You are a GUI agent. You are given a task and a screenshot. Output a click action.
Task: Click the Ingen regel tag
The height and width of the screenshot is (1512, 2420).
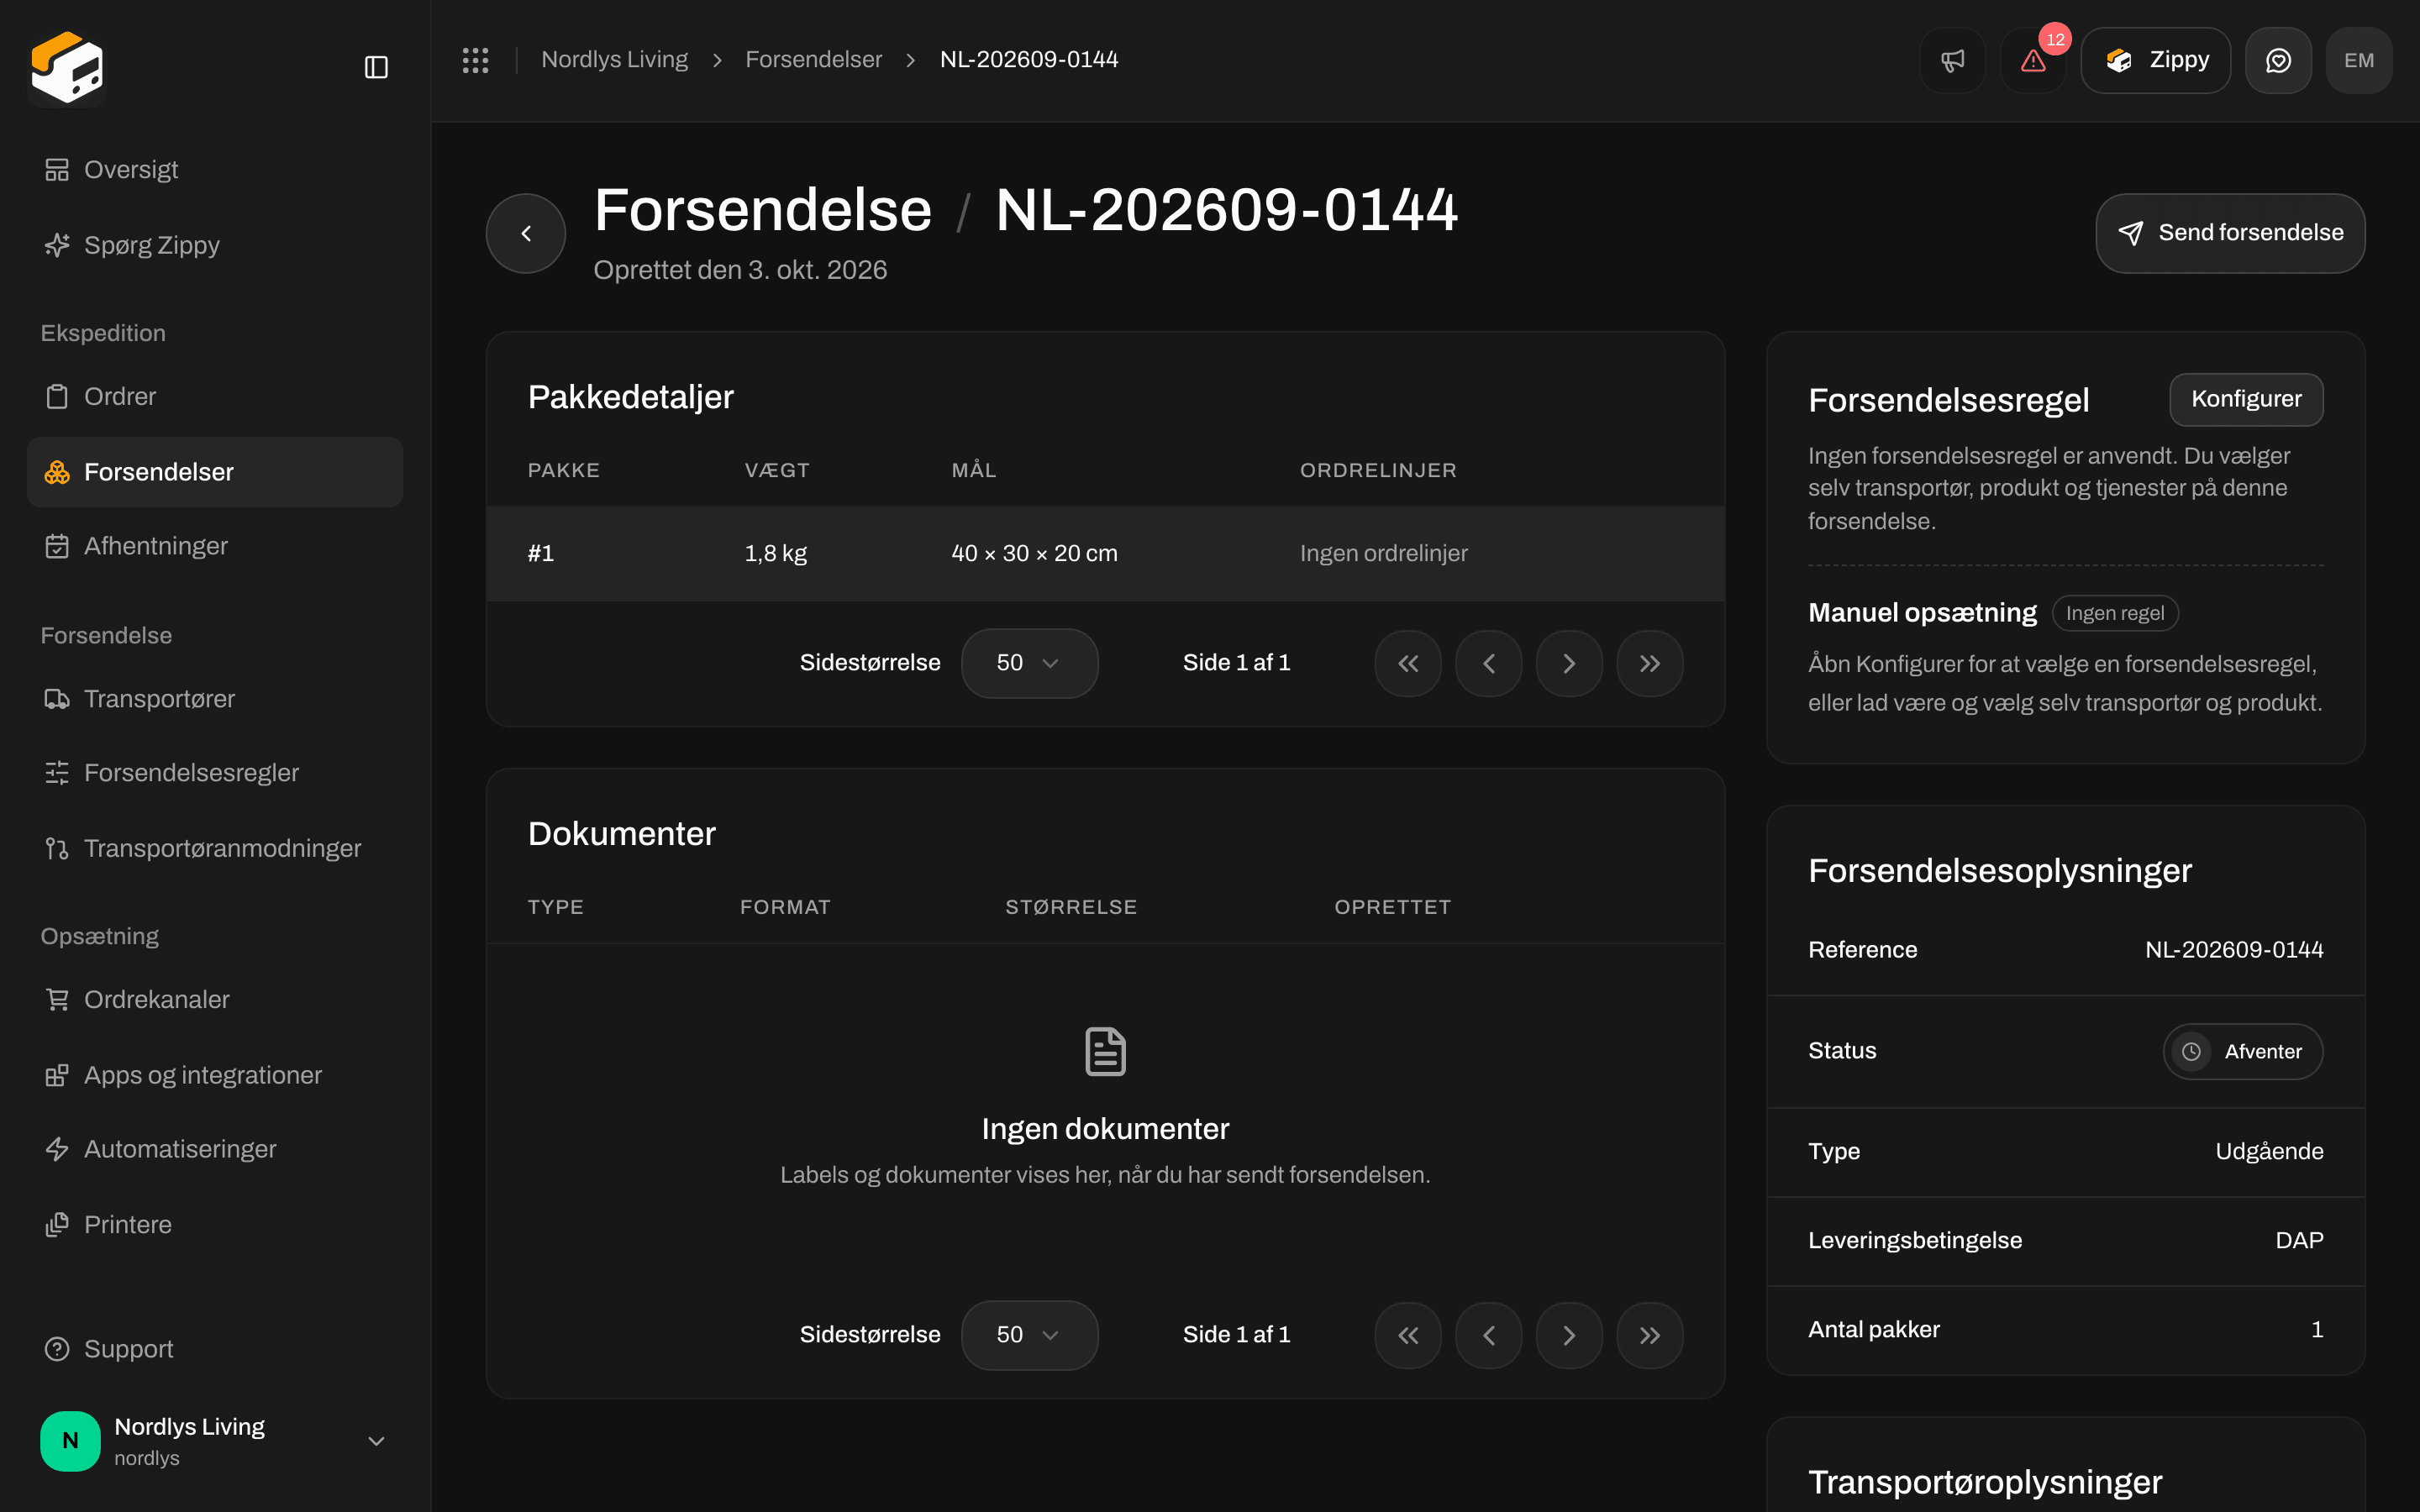[x=2114, y=613]
